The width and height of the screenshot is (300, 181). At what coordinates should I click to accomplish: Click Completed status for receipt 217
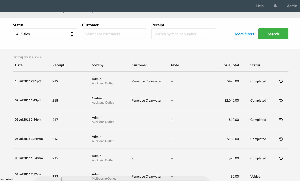[x=258, y=120]
